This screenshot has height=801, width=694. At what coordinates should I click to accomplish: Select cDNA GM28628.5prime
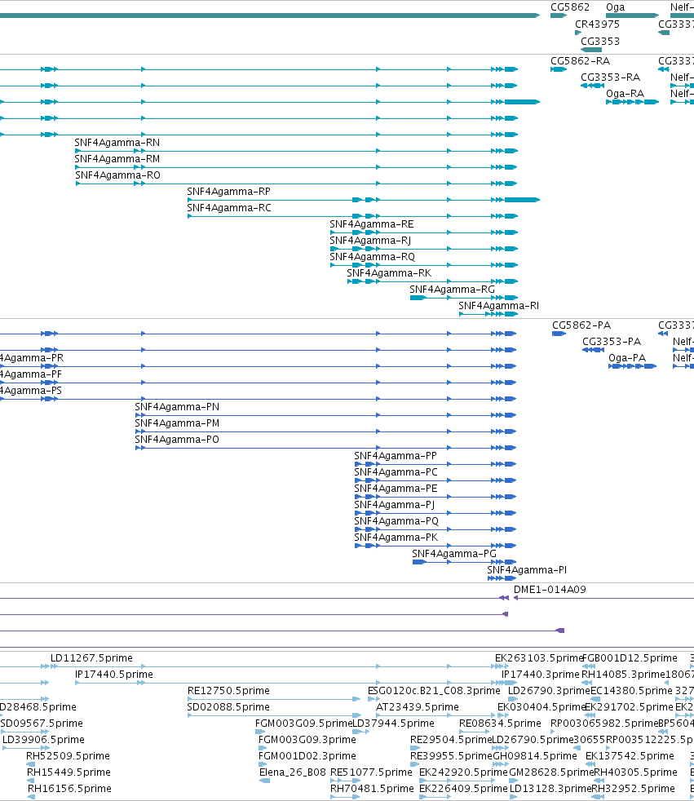551,773
